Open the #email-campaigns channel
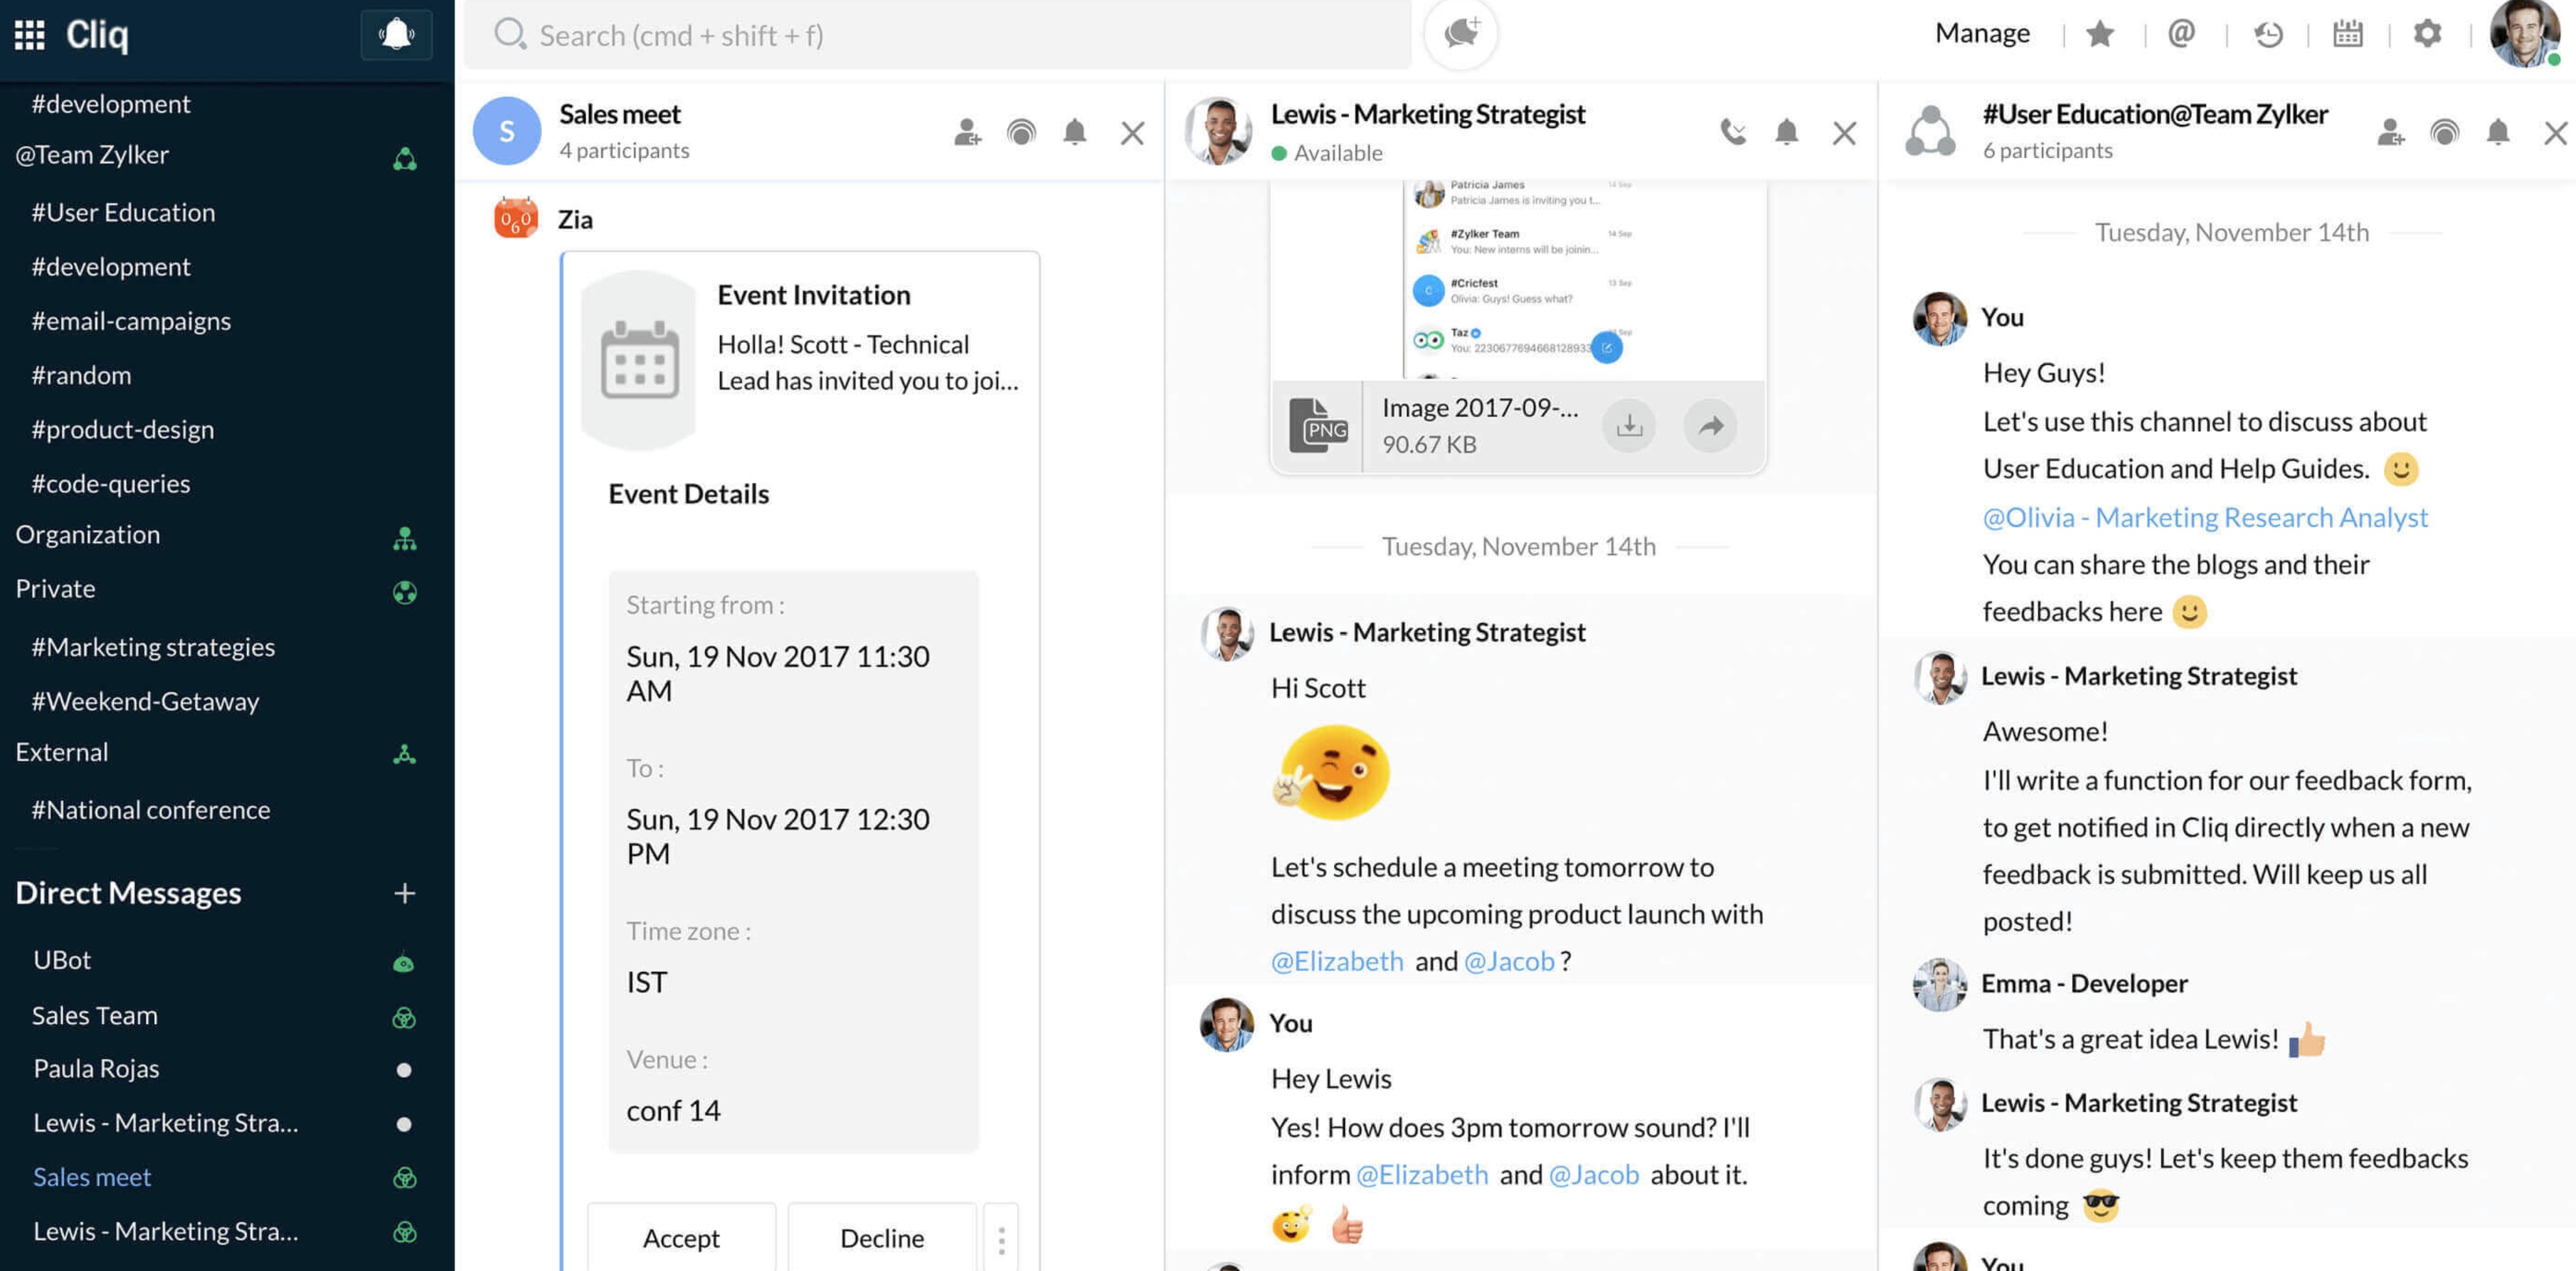 pos(131,321)
